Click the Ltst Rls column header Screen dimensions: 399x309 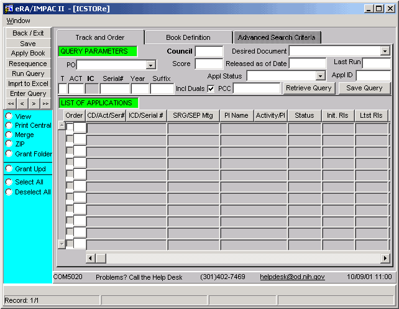click(371, 116)
